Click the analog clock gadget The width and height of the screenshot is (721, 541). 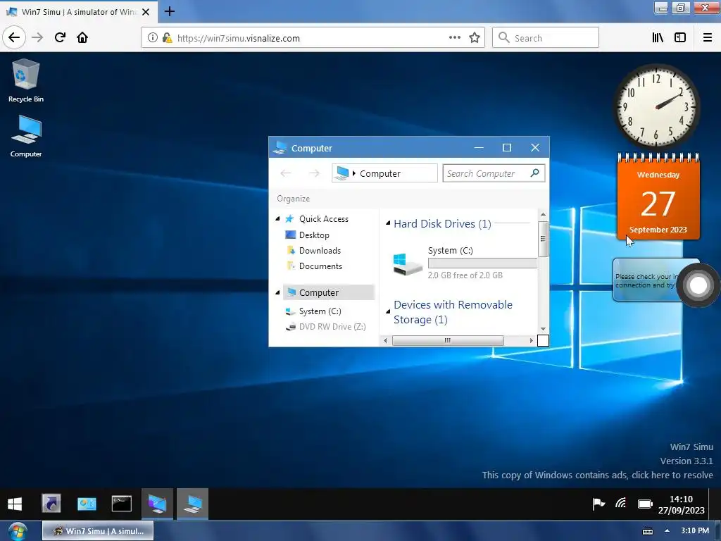[657, 106]
